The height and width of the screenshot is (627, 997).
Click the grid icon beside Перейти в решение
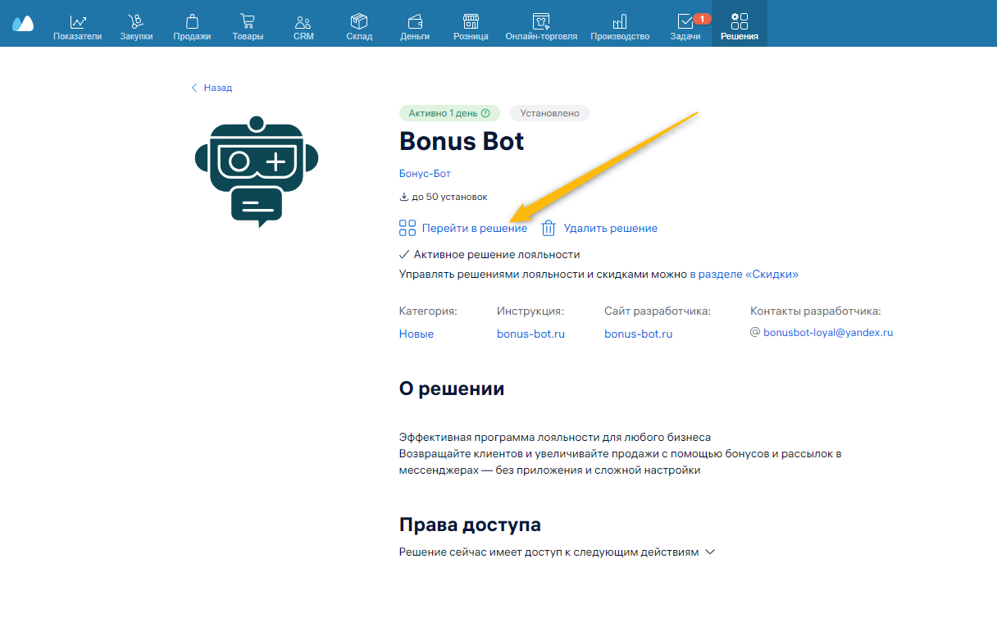point(407,228)
